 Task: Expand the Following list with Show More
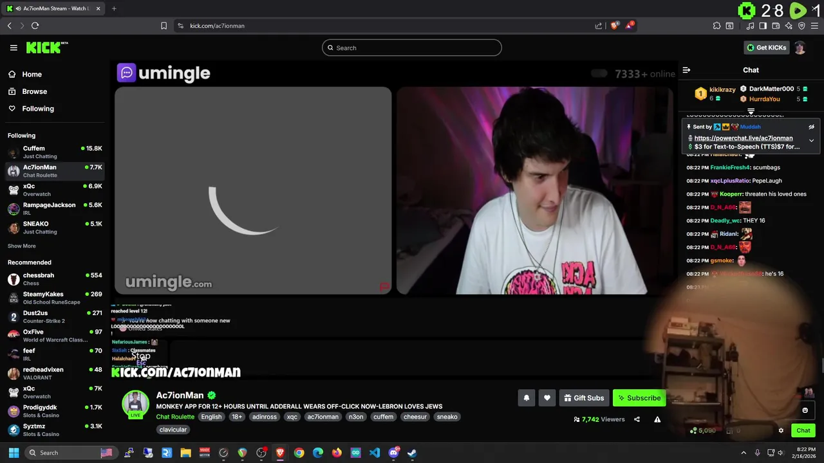pyautogui.click(x=22, y=246)
